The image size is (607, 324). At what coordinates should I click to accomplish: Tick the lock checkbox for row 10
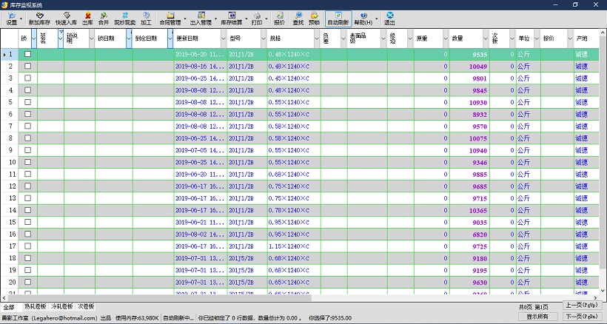click(28, 174)
